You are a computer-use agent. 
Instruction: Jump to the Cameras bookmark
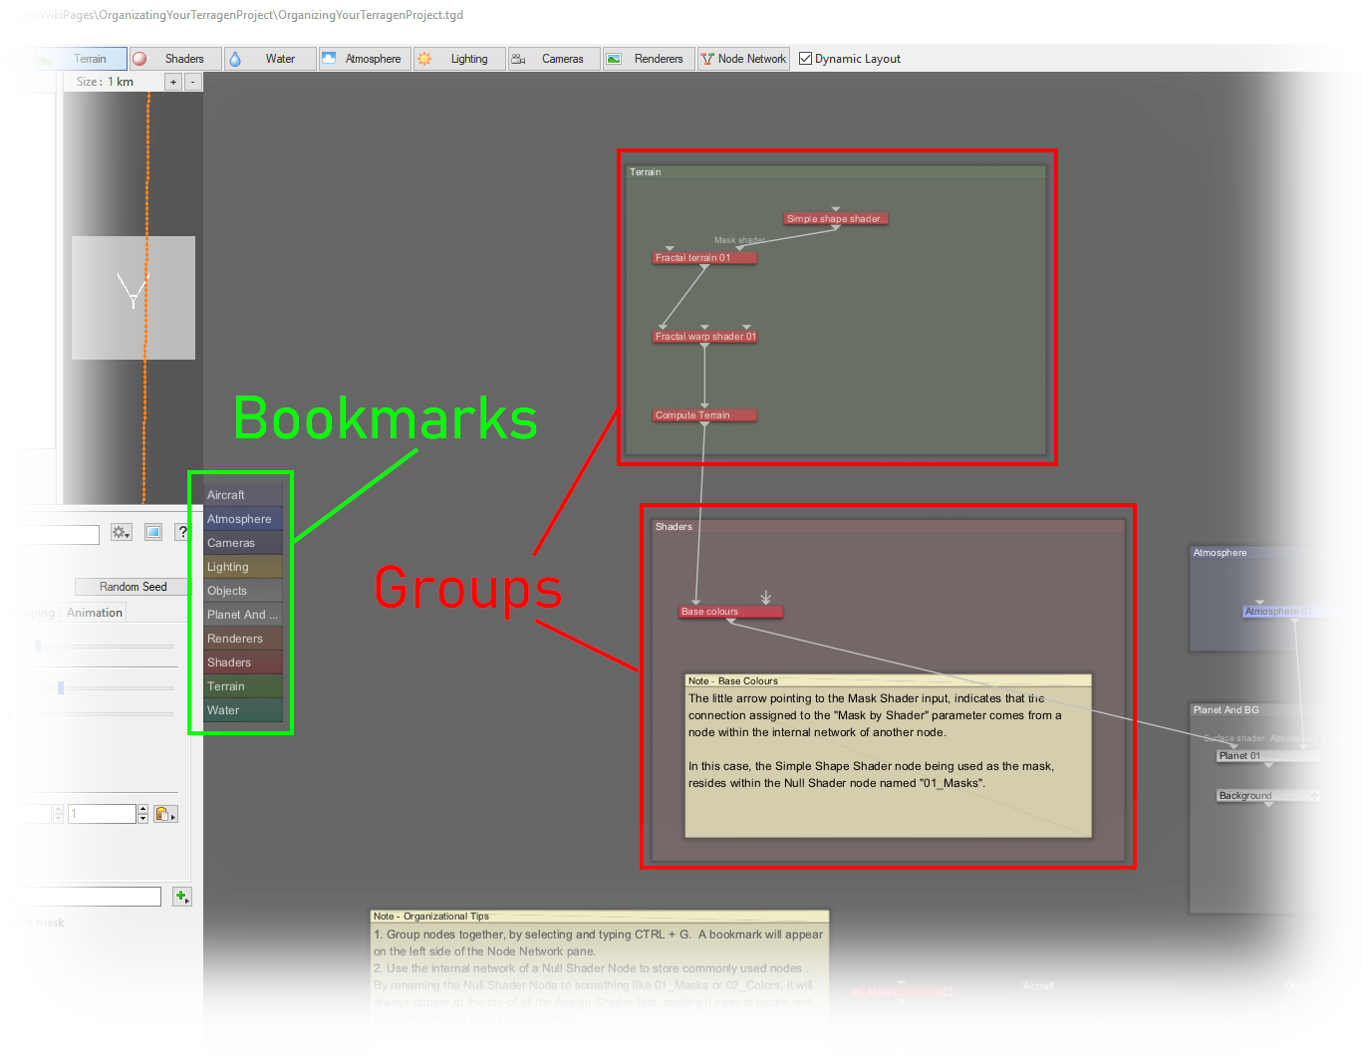click(243, 543)
